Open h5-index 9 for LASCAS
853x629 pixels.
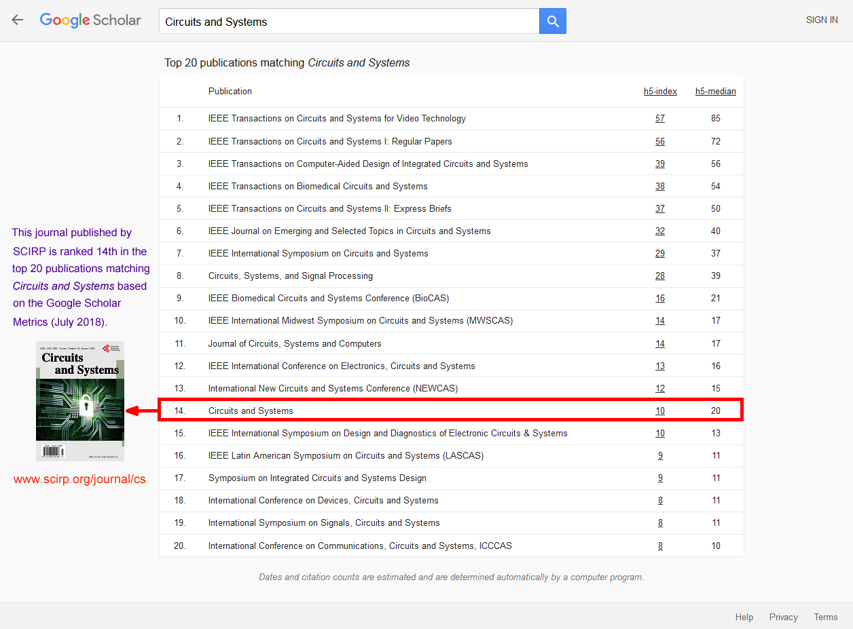pyautogui.click(x=660, y=455)
